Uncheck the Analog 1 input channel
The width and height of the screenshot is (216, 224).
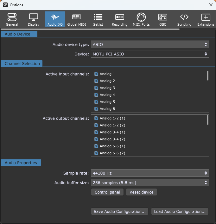[96, 74]
